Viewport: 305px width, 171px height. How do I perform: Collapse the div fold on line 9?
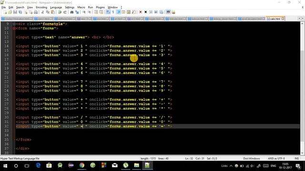14,24
